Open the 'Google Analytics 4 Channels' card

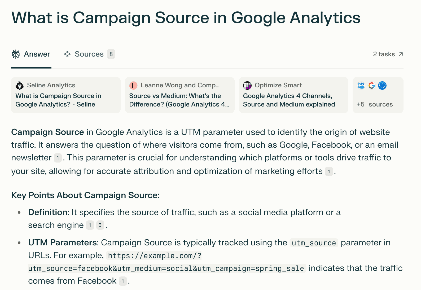click(293, 95)
